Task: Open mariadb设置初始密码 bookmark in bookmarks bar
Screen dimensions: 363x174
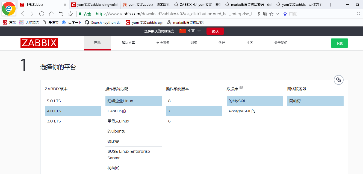Action: [185, 23]
